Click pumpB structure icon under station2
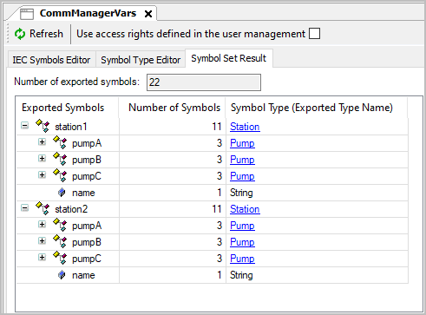This screenshot has height=315, width=426. (60, 242)
